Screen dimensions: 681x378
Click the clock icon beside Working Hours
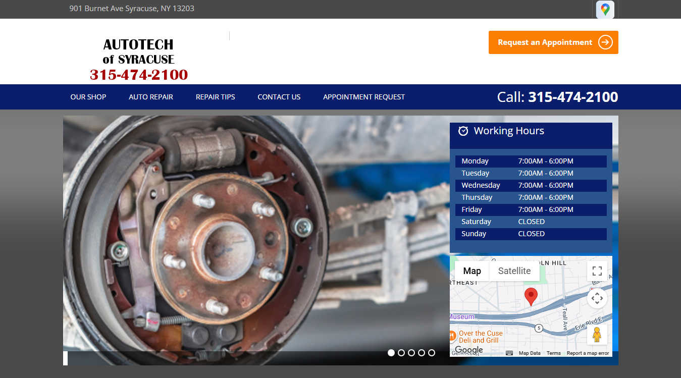point(463,131)
